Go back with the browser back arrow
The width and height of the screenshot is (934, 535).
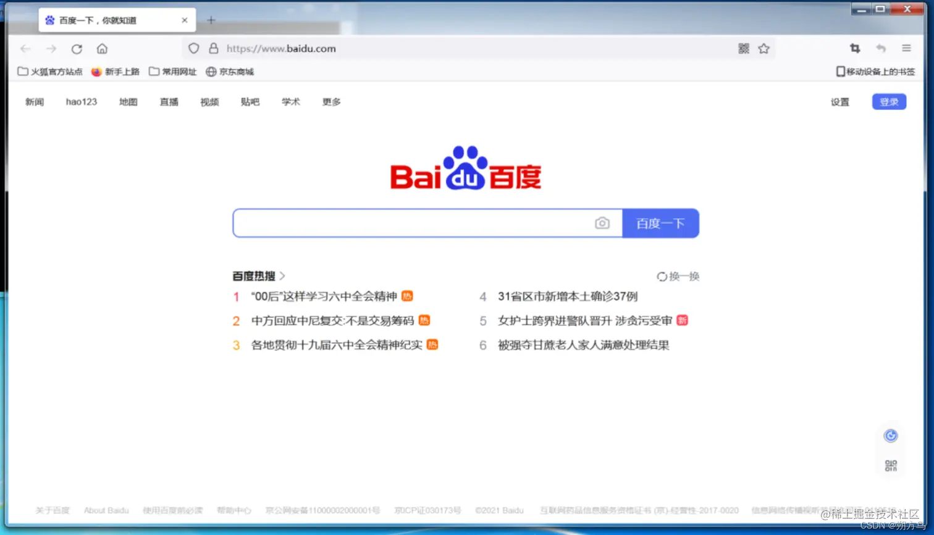pyautogui.click(x=25, y=49)
